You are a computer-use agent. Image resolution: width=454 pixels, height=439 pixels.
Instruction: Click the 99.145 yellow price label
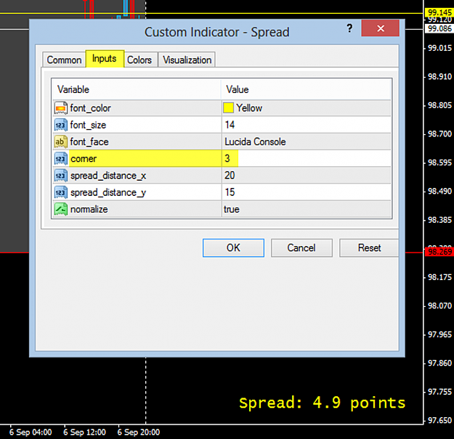[439, 12]
